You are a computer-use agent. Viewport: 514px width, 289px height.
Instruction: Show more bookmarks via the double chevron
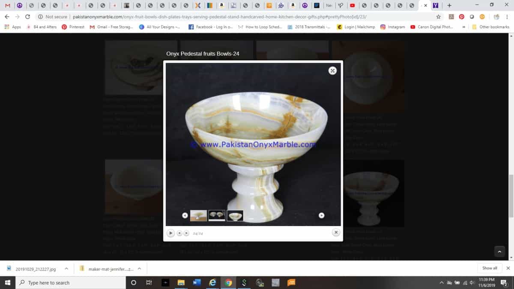coord(463,27)
